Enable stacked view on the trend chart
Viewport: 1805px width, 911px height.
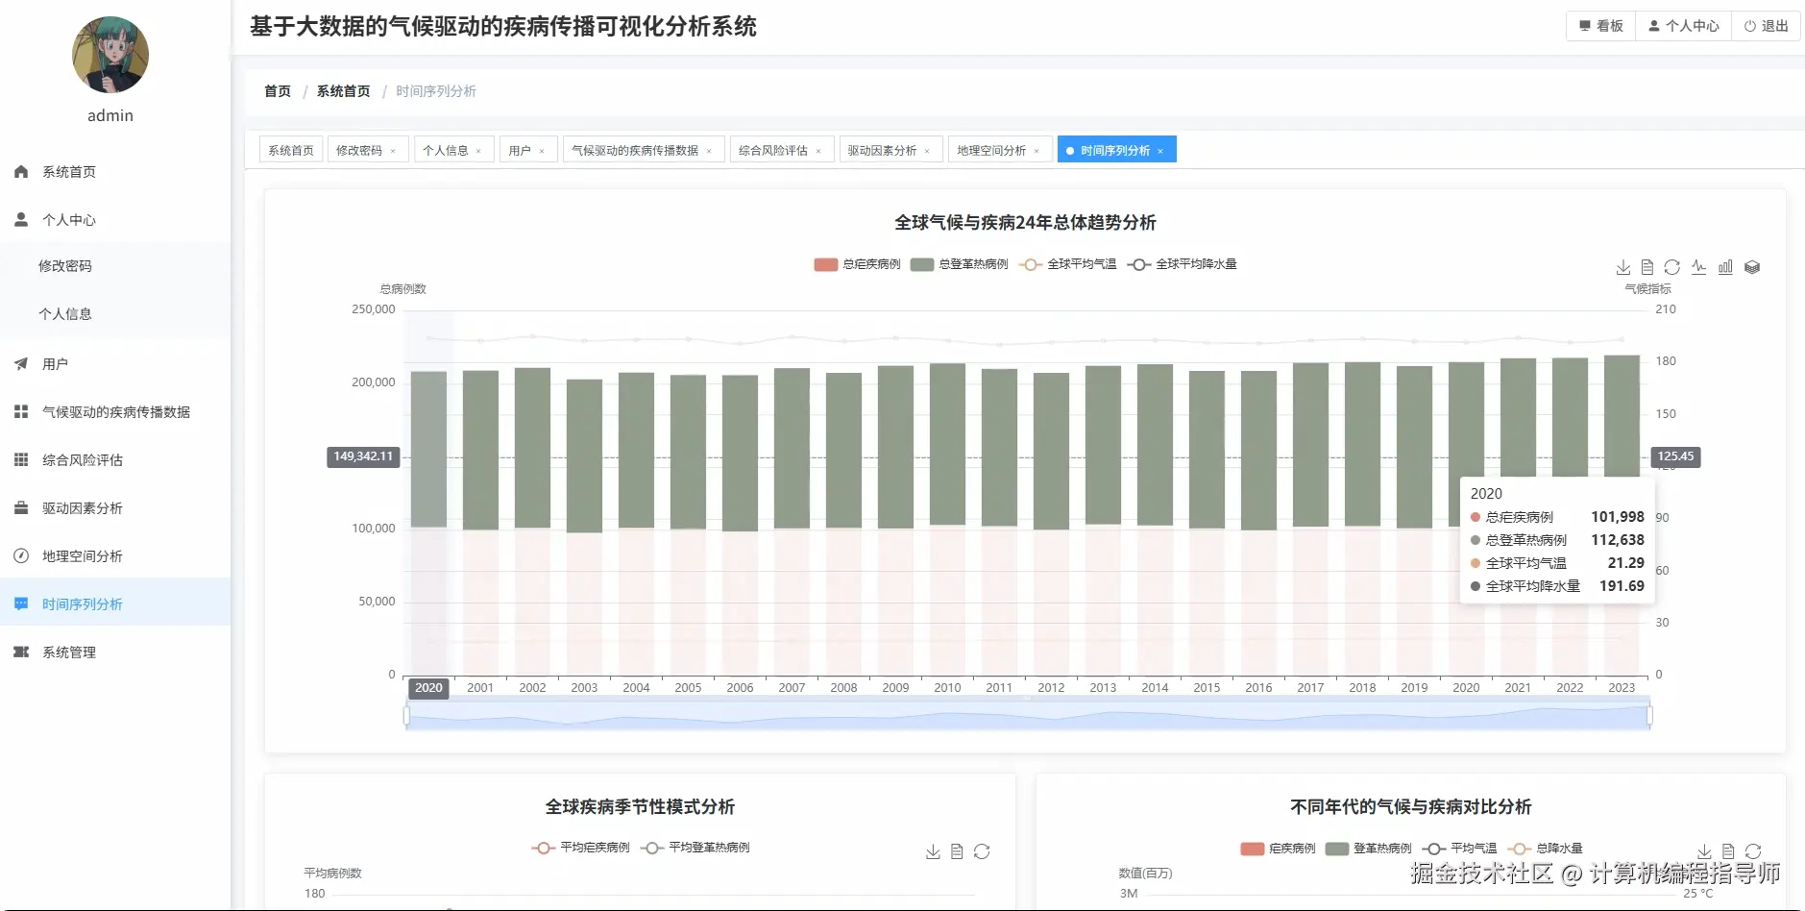(x=1753, y=266)
